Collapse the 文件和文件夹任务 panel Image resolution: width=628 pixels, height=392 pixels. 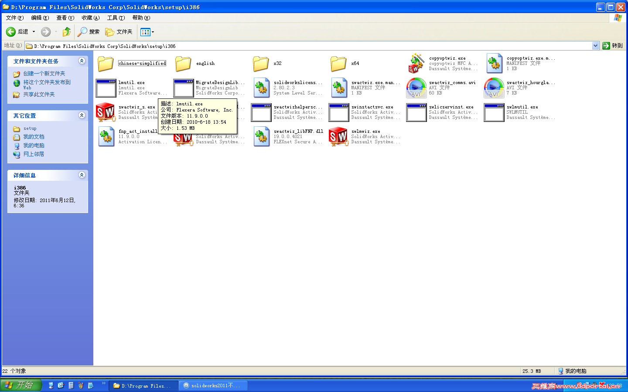(82, 61)
